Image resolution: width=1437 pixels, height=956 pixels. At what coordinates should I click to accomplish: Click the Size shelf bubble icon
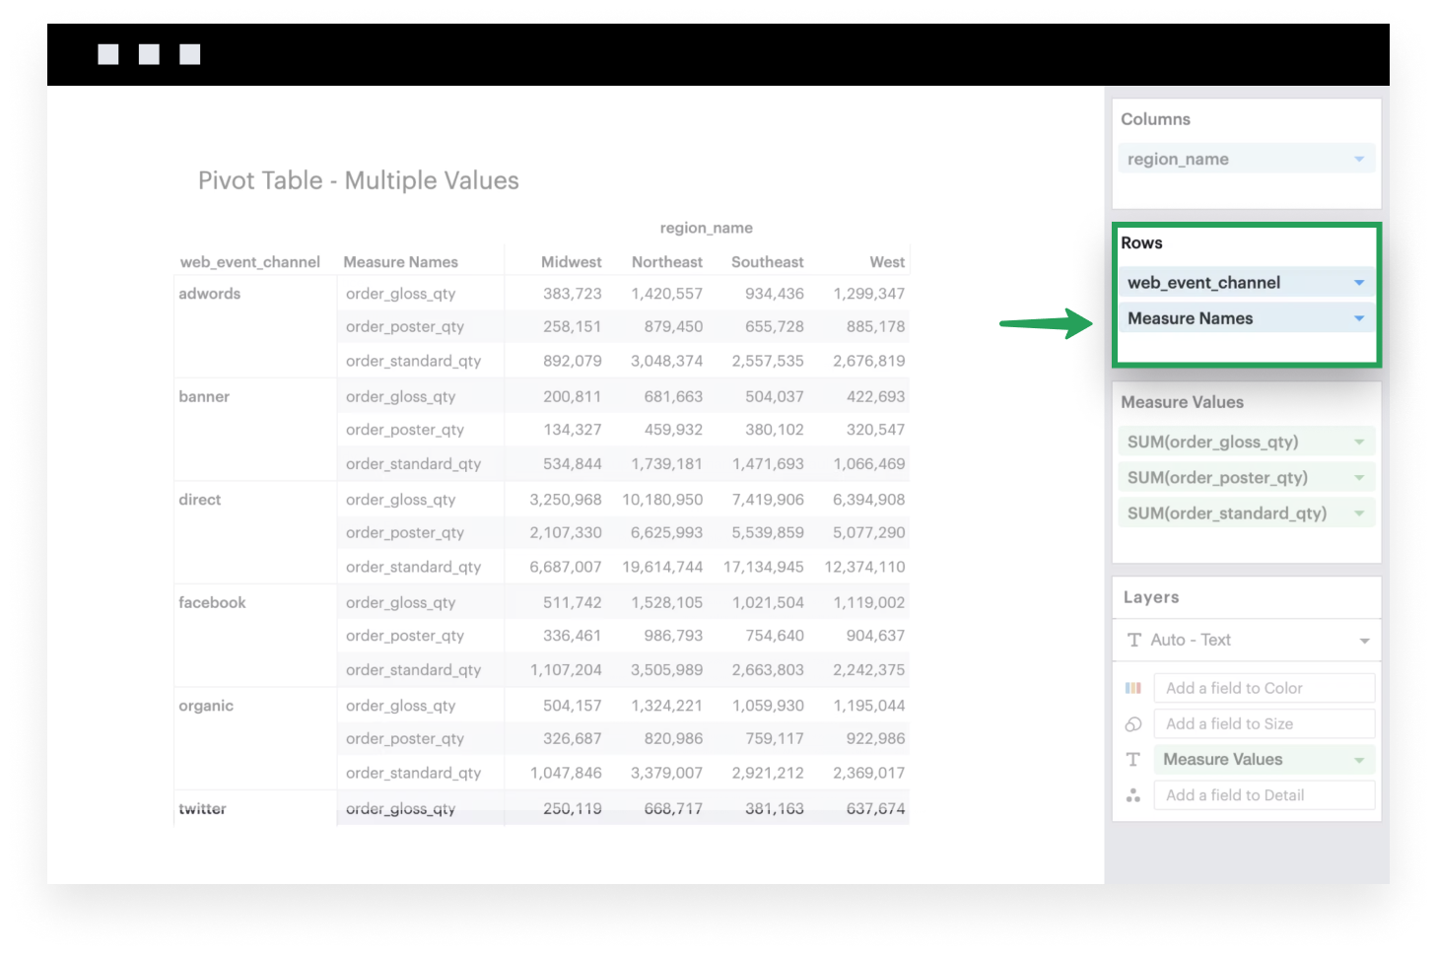[1133, 723]
